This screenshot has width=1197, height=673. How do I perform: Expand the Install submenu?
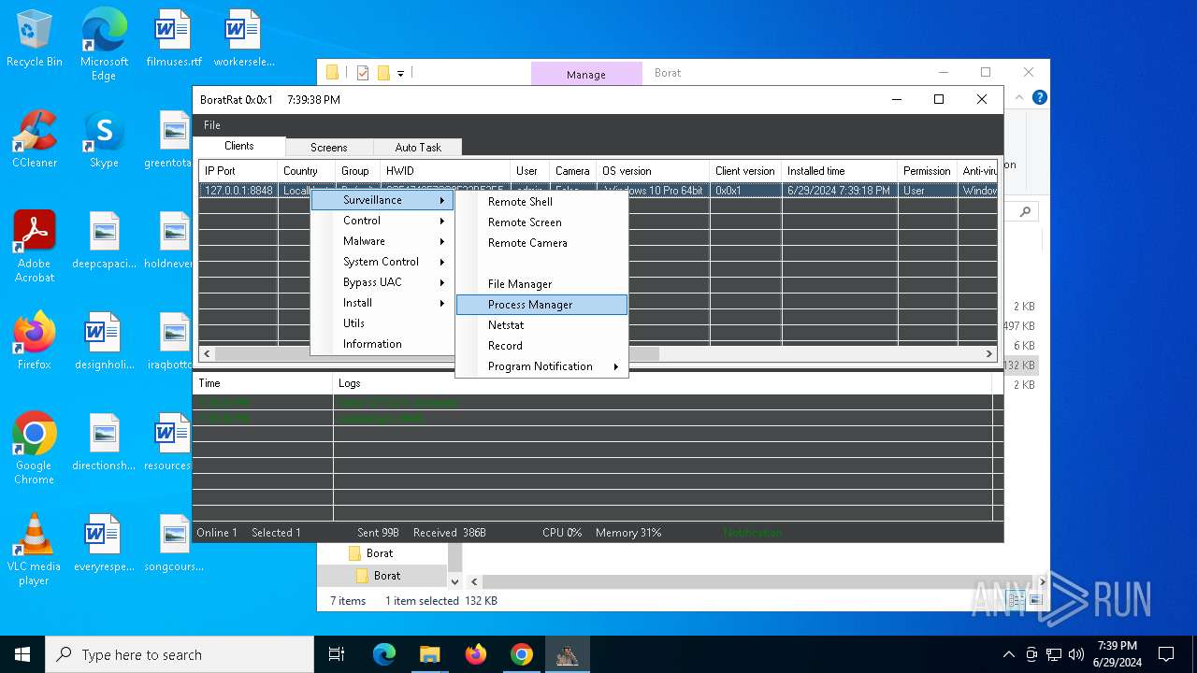pos(382,303)
